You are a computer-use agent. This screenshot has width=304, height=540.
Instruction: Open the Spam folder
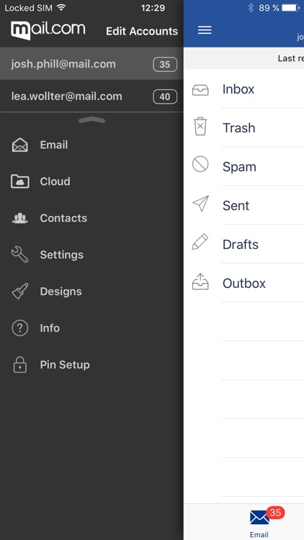(244, 166)
